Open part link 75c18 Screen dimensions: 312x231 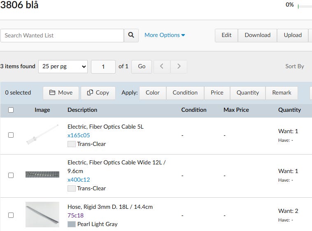click(75, 215)
